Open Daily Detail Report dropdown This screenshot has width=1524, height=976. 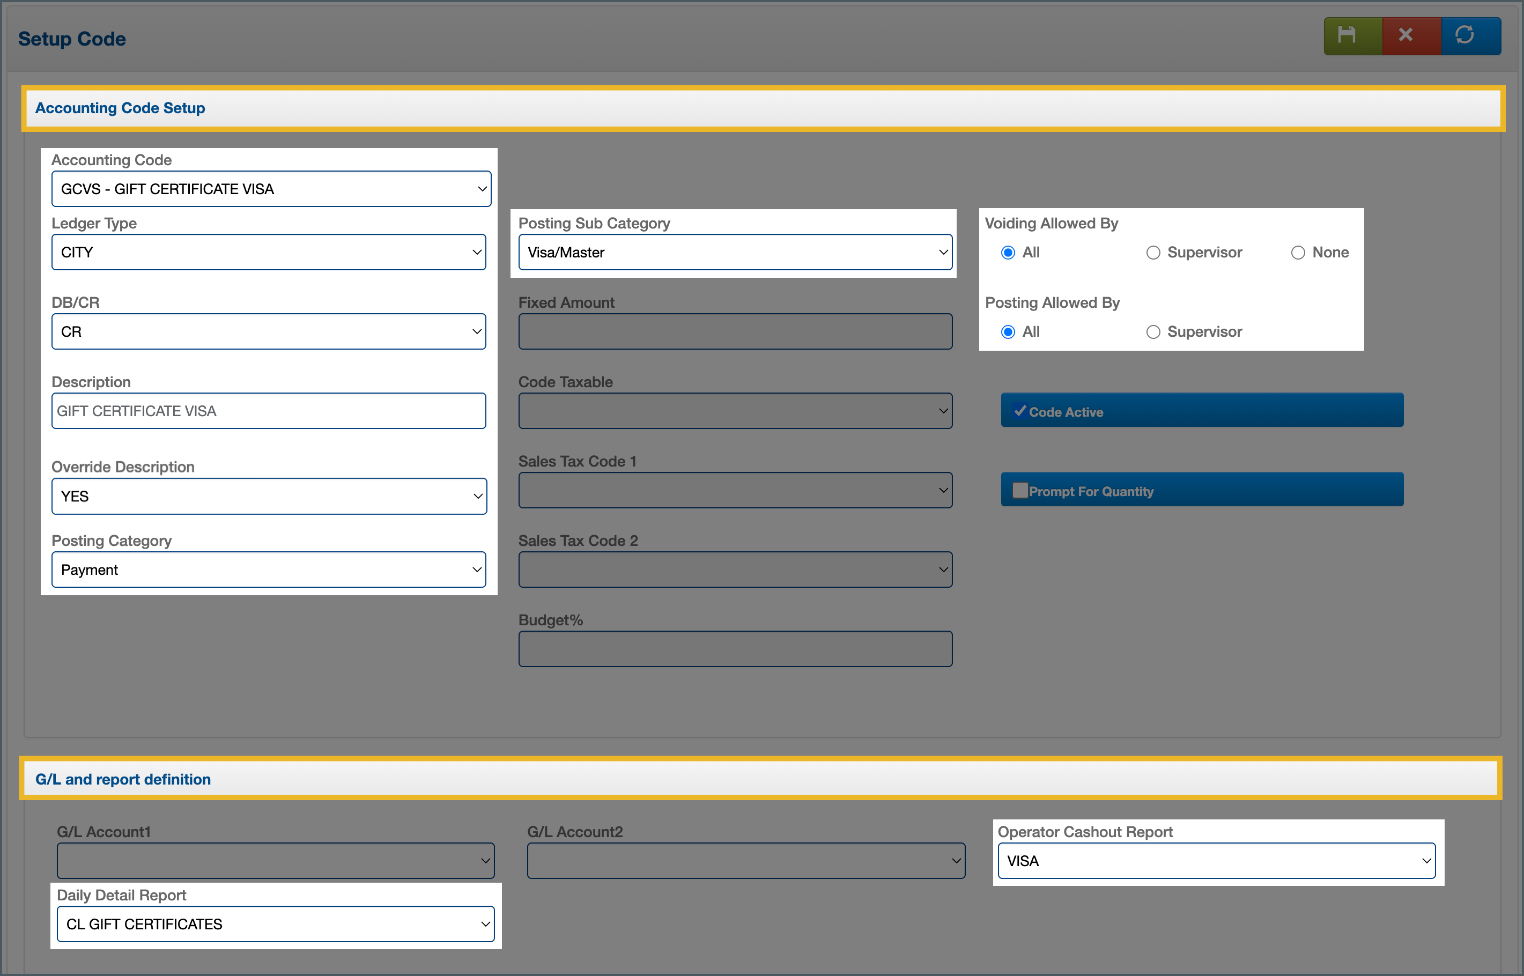[275, 924]
